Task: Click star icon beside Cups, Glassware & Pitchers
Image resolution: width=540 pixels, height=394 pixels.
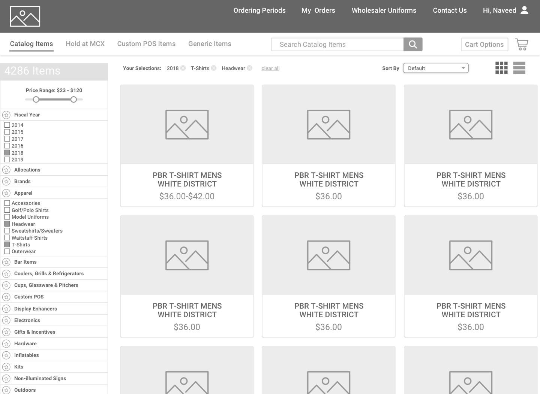Action: (6, 285)
